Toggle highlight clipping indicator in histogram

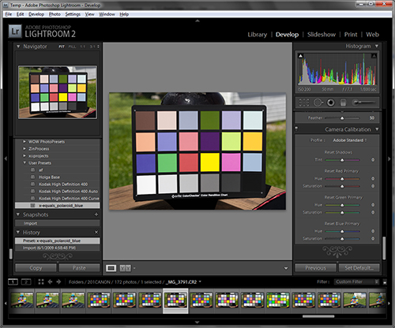(x=374, y=56)
